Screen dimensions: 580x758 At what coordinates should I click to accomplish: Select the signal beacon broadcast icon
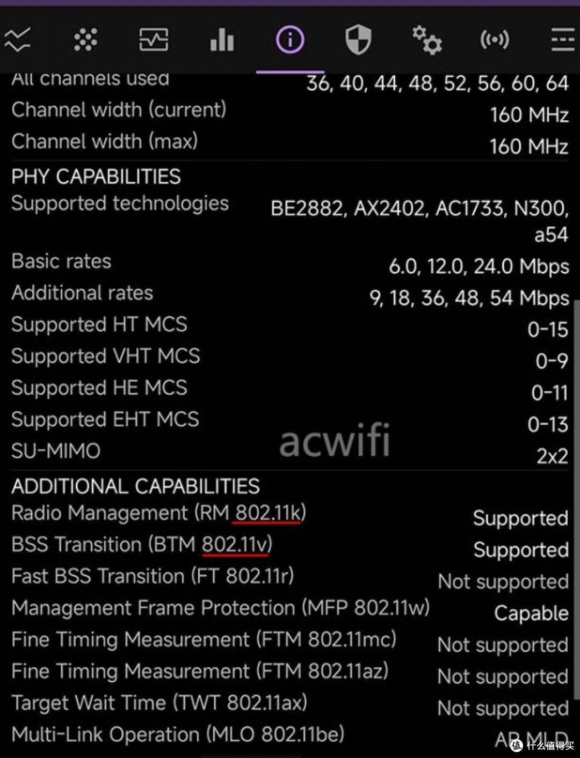tap(495, 39)
